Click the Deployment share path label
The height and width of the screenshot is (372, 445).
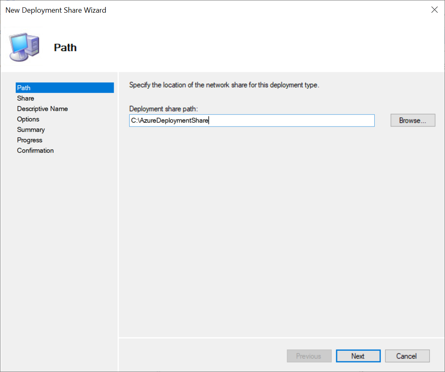point(164,109)
